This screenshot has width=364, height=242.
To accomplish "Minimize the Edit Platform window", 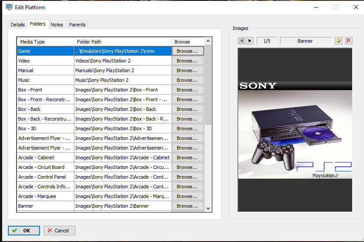I will click(x=316, y=7).
